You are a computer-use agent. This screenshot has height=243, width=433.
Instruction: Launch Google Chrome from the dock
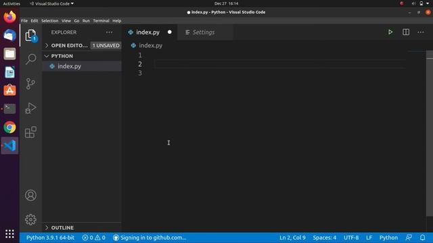(x=9, y=128)
